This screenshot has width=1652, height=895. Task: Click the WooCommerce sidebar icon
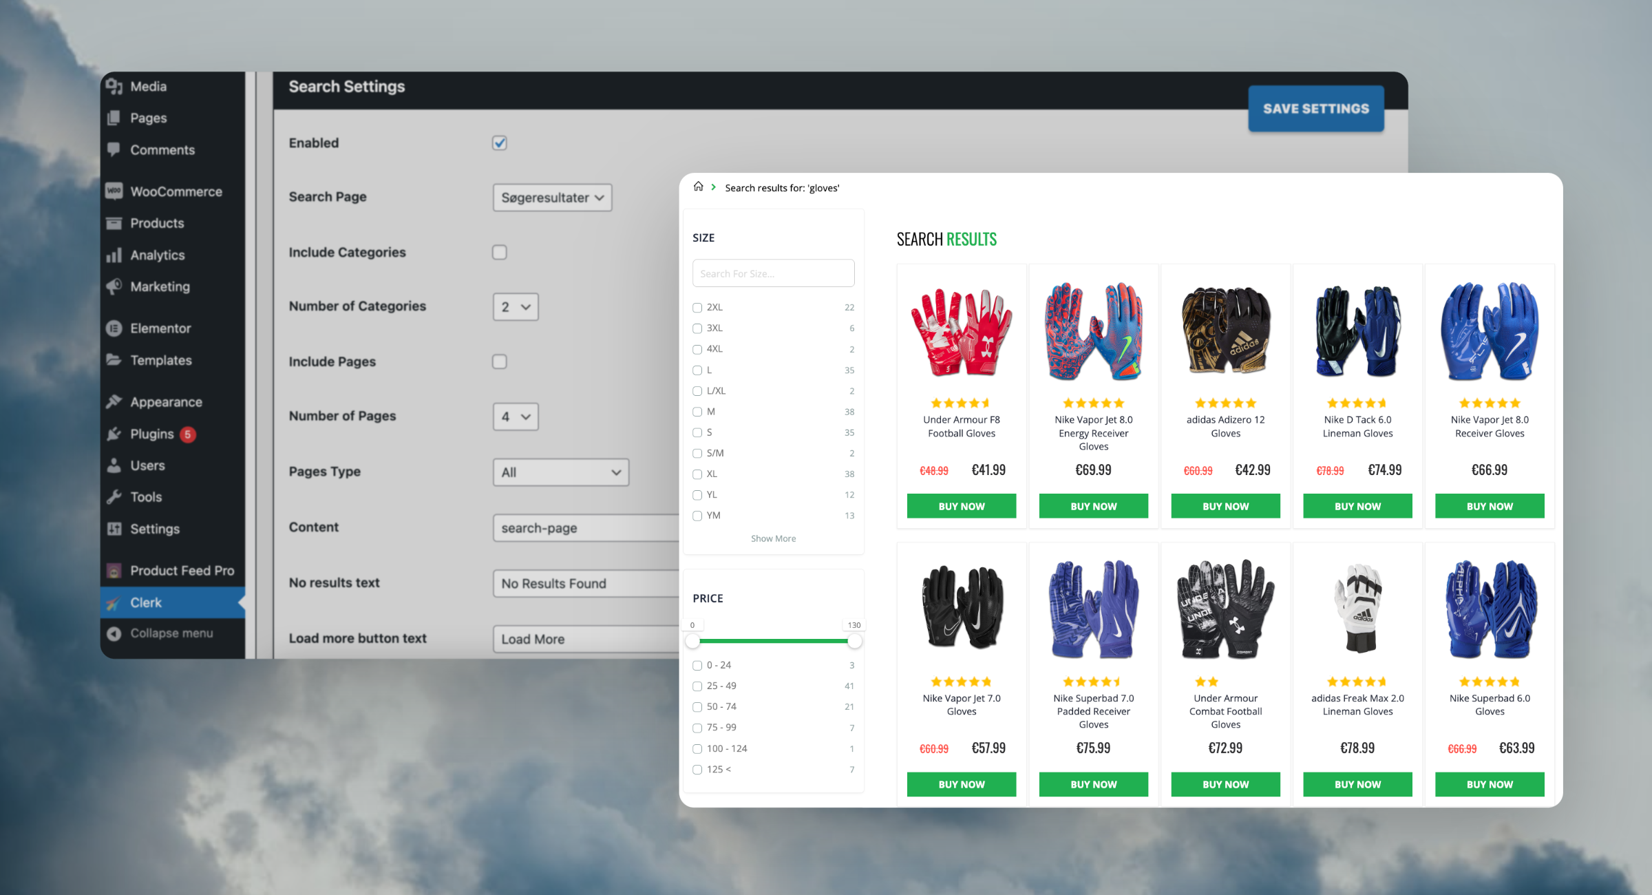(114, 191)
